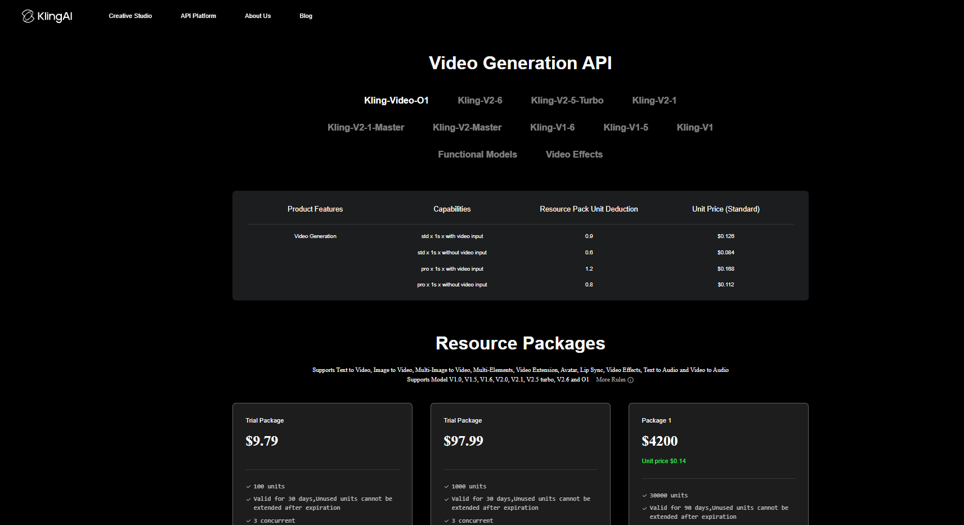
Task: Click the Package 1 title
Action: (x=656, y=420)
